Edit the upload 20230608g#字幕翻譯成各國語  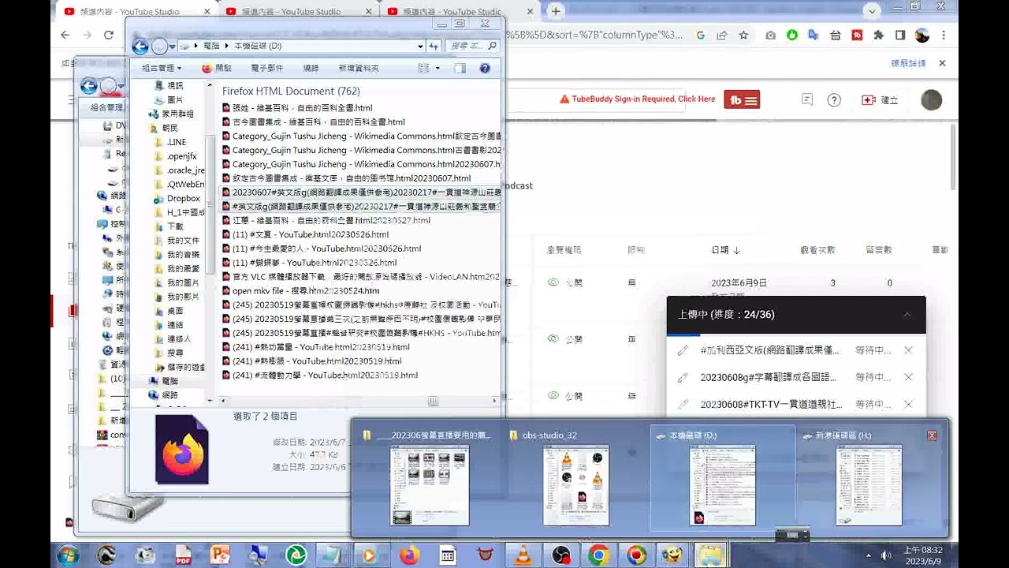click(683, 377)
